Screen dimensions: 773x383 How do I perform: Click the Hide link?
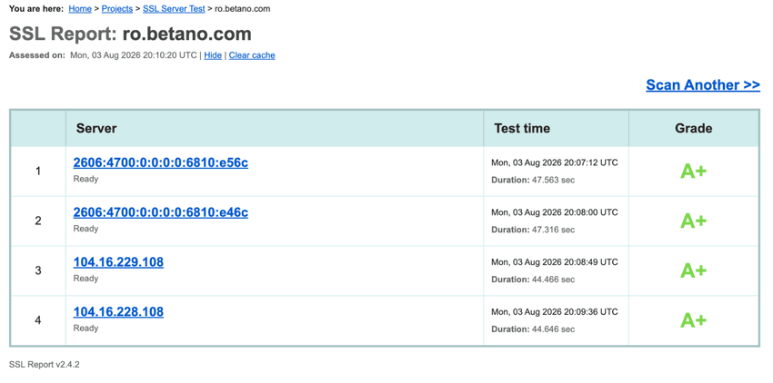(x=213, y=55)
